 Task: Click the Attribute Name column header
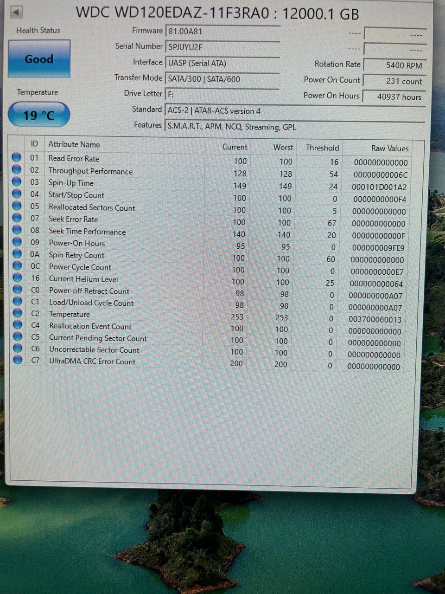point(74,144)
